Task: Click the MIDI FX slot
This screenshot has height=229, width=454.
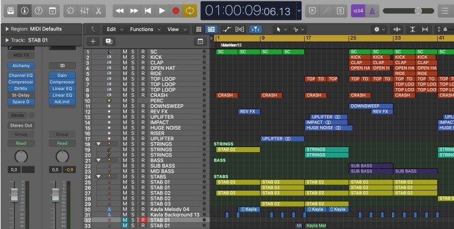Action: click(x=21, y=55)
